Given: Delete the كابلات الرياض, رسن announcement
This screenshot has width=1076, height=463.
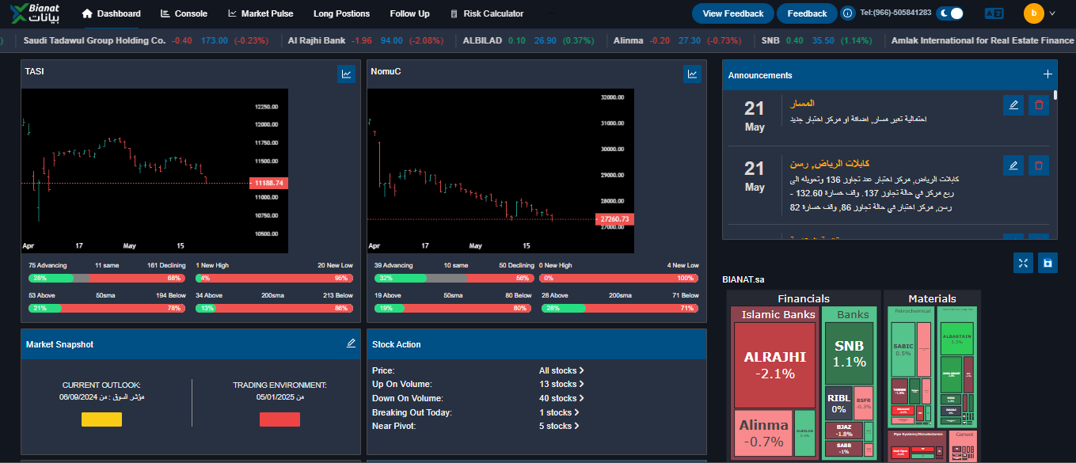Looking at the screenshot, I should 1038,165.
